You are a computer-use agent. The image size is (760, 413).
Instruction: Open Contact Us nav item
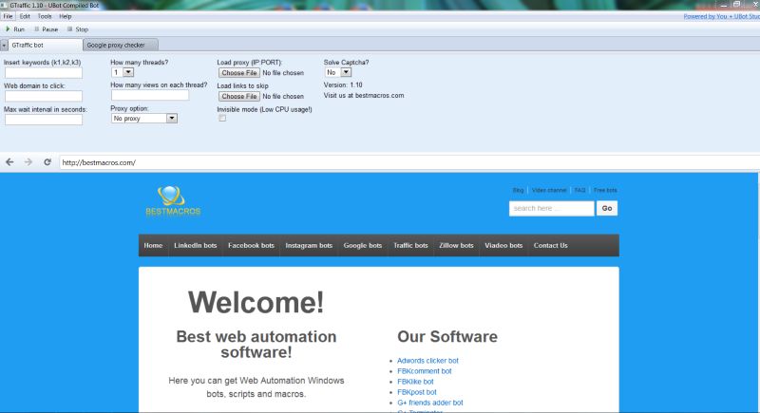551,246
